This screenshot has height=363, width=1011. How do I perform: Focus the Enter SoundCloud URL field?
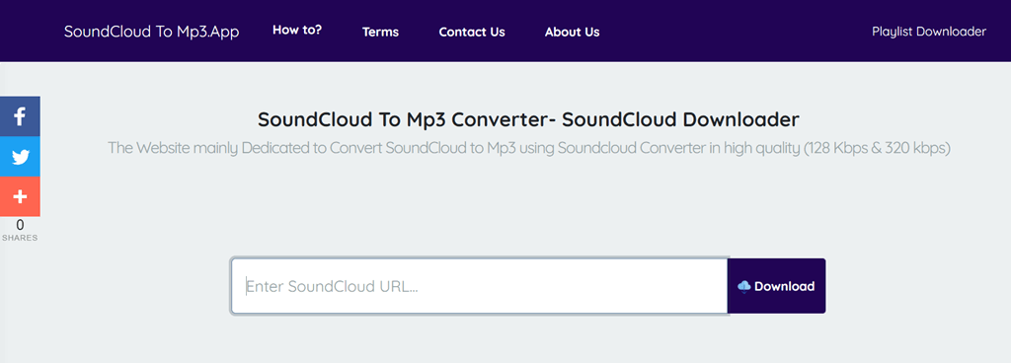[x=480, y=286]
